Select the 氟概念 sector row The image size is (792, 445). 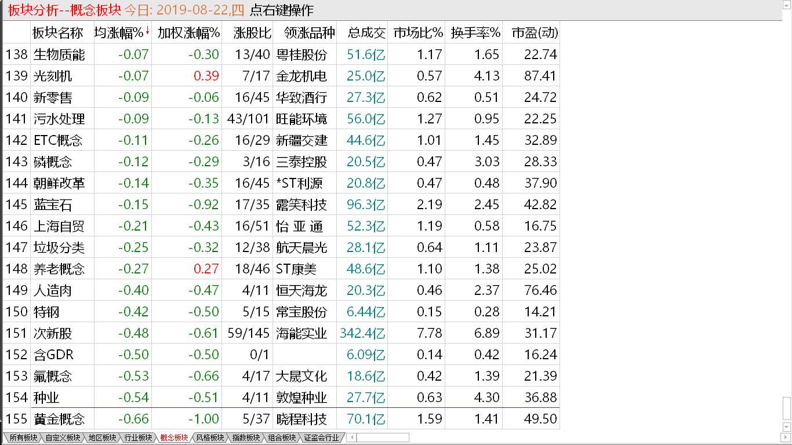pyautogui.click(x=281, y=376)
